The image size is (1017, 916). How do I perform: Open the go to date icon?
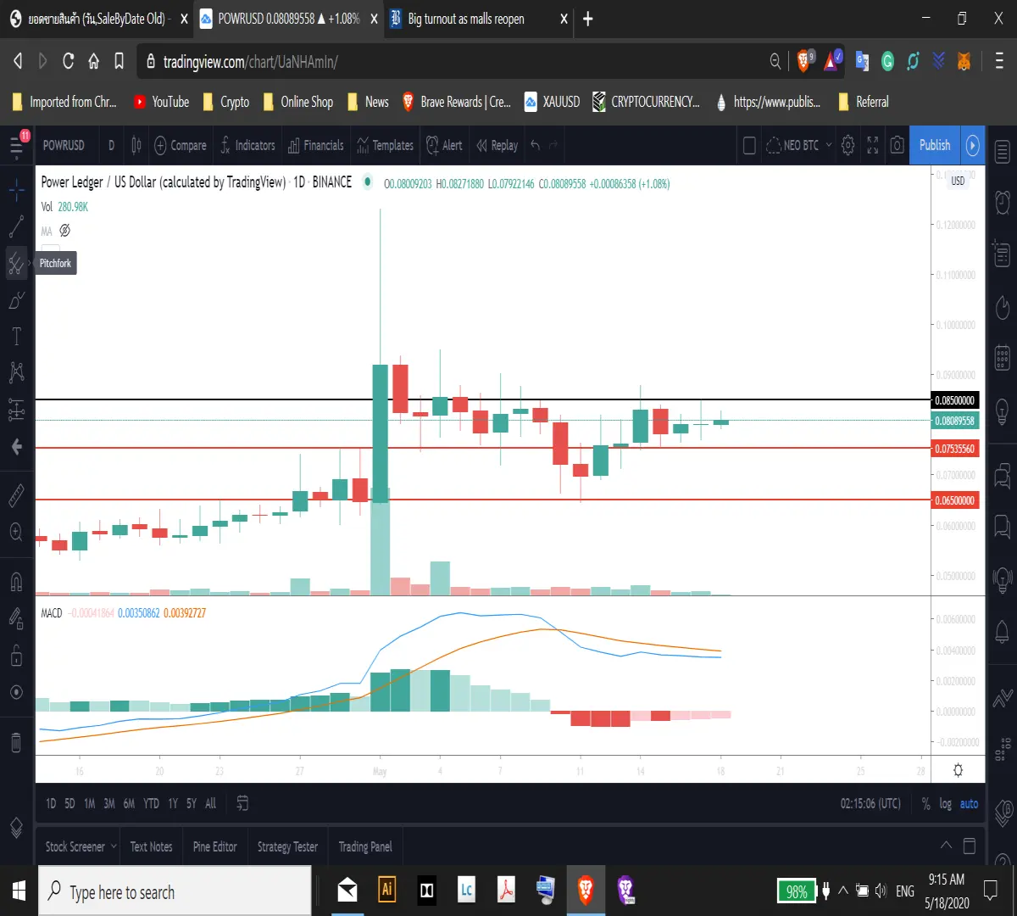coord(242,803)
